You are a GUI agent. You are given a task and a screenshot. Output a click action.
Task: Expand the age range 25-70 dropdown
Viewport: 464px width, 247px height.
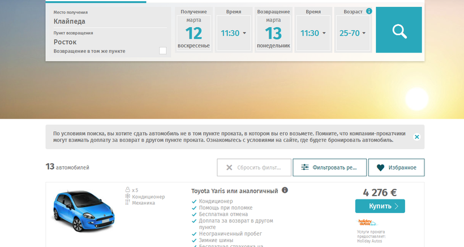(353, 33)
